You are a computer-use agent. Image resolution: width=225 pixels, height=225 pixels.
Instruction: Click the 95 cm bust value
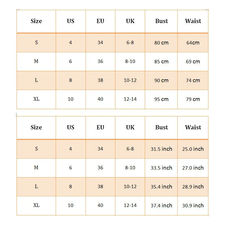[x=161, y=99]
